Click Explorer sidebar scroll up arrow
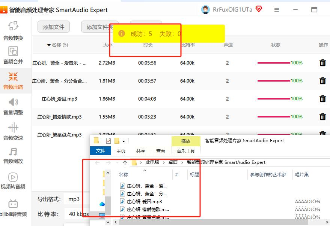This screenshot has height=226, width=330. click(108, 173)
